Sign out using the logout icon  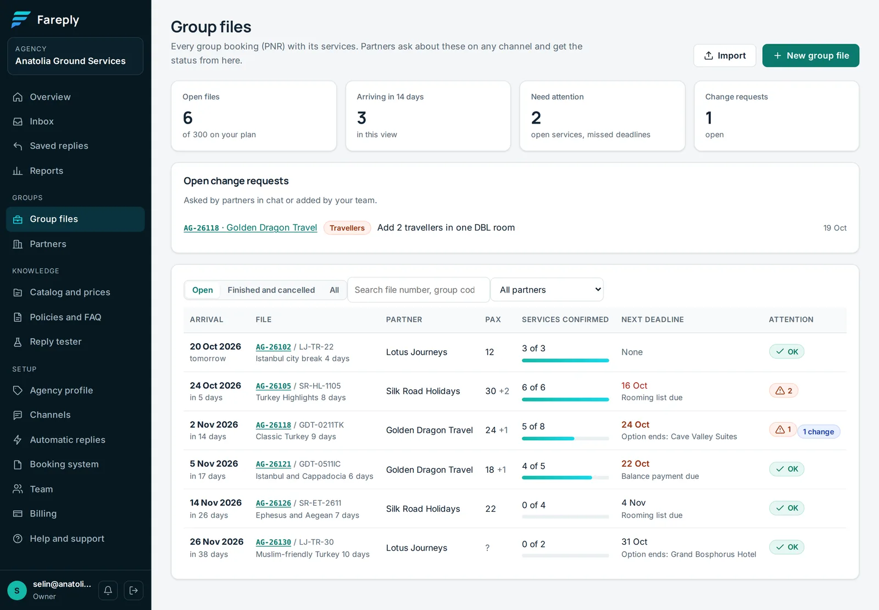[x=133, y=590]
